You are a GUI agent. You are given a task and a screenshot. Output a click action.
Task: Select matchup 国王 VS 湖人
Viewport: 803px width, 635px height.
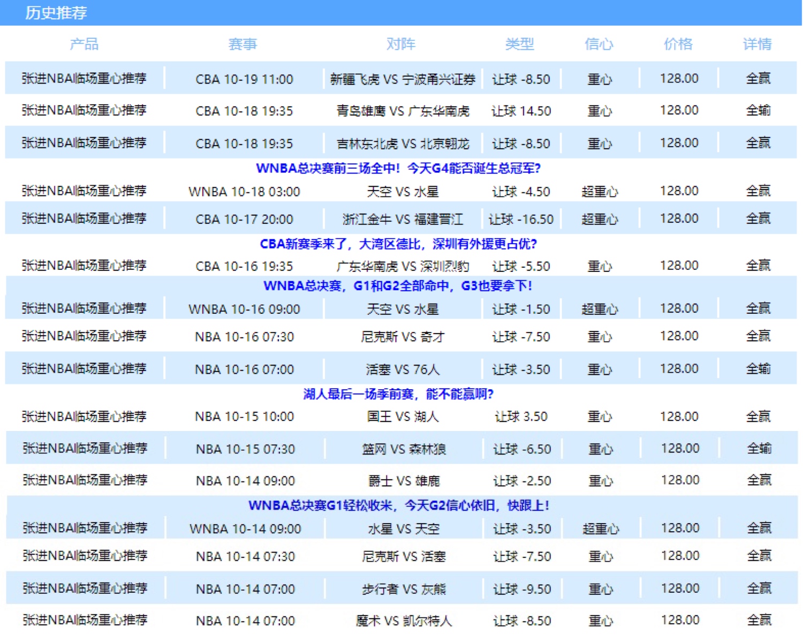click(403, 417)
